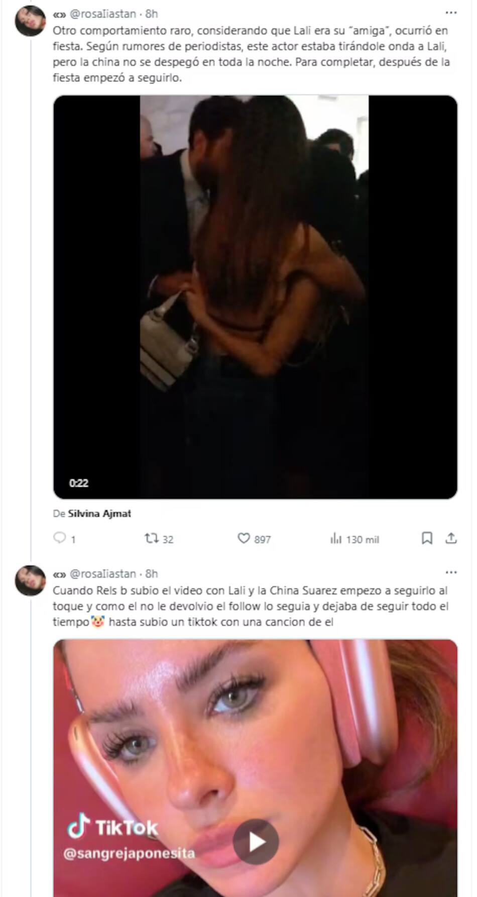Retweet the first post with 32 reposts
This screenshot has height=897, width=477.
151,539
